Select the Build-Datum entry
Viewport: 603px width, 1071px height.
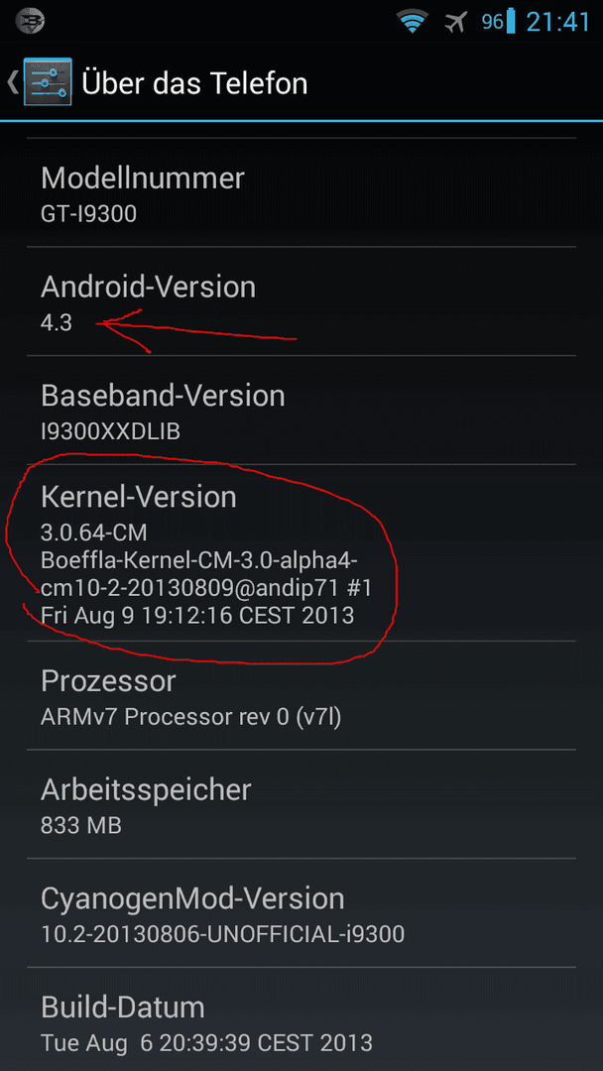(x=301, y=1019)
